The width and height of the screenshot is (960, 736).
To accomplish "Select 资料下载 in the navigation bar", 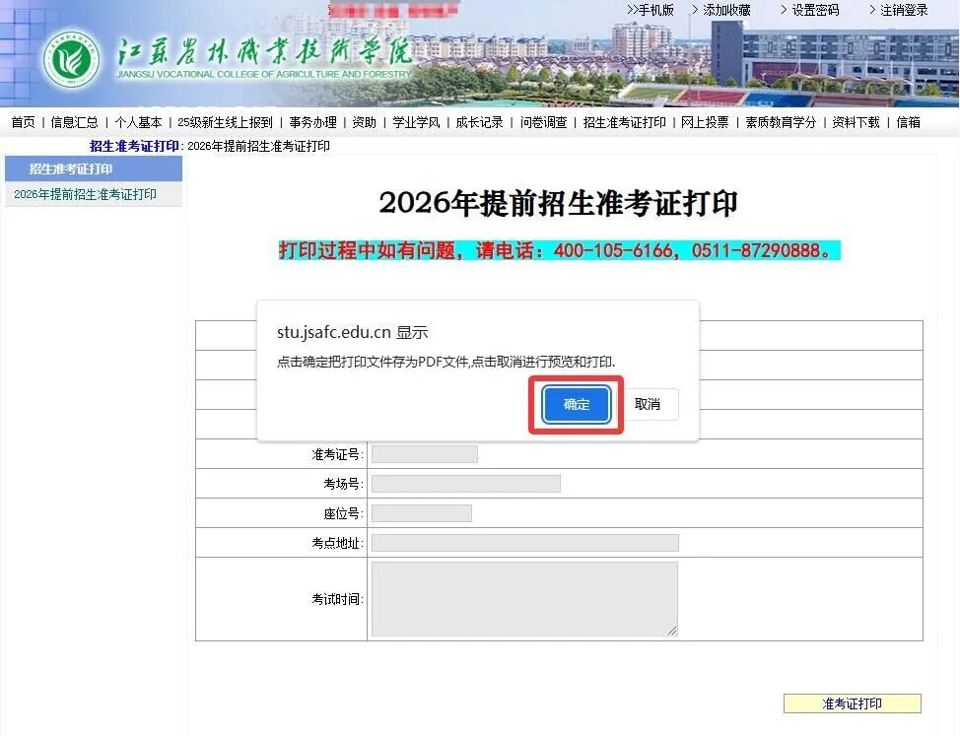I will point(856,122).
